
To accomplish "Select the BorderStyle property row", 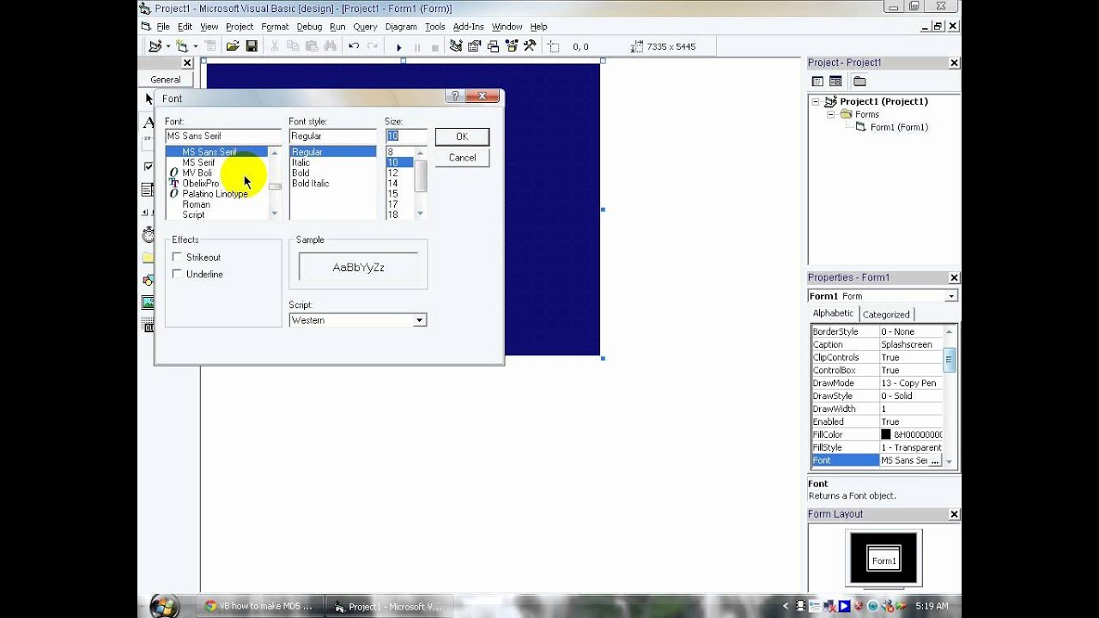I will [x=877, y=331].
